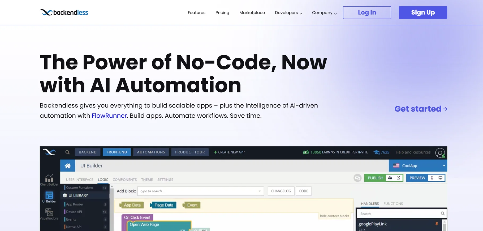
Task: Switch to the FRONTEND section
Action: (117, 152)
